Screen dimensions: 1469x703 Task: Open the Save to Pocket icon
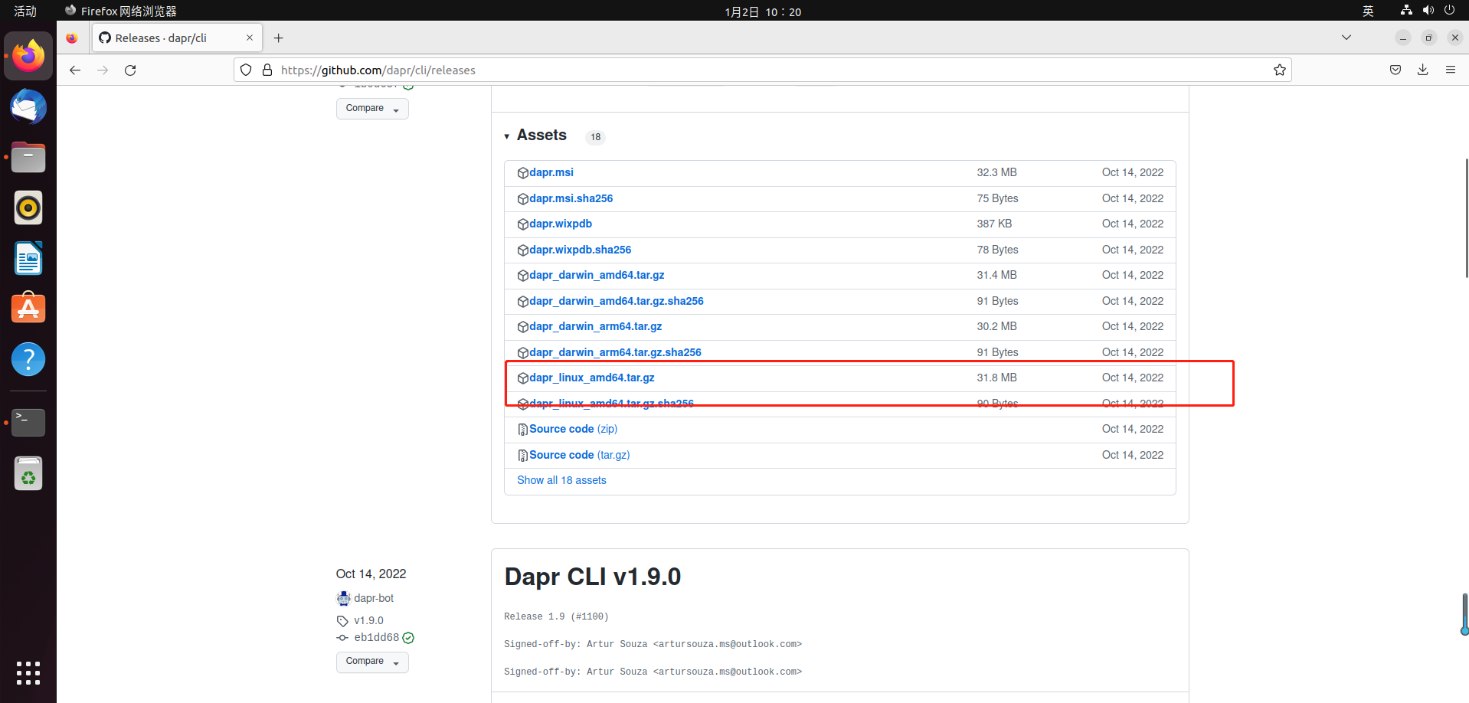pyautogui.click(x=1395, y=70)
